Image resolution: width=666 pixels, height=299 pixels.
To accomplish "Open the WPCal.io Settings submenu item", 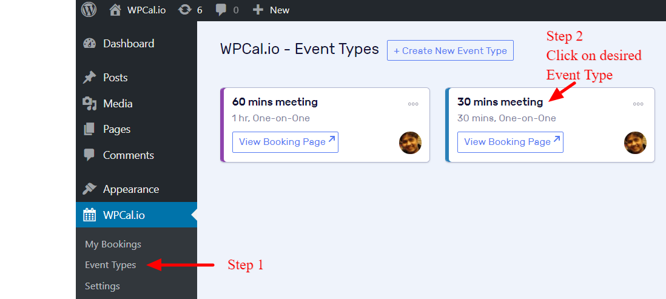I will (103, 286).
